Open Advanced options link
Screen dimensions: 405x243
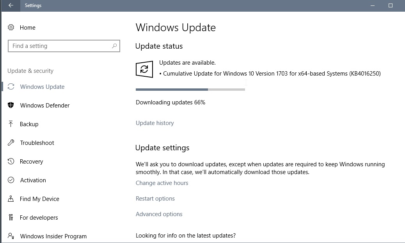point(159,214)
